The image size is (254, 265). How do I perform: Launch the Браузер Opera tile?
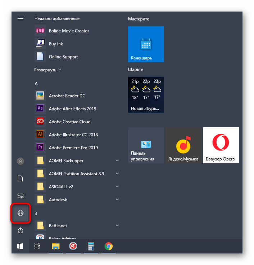[221, 145]
